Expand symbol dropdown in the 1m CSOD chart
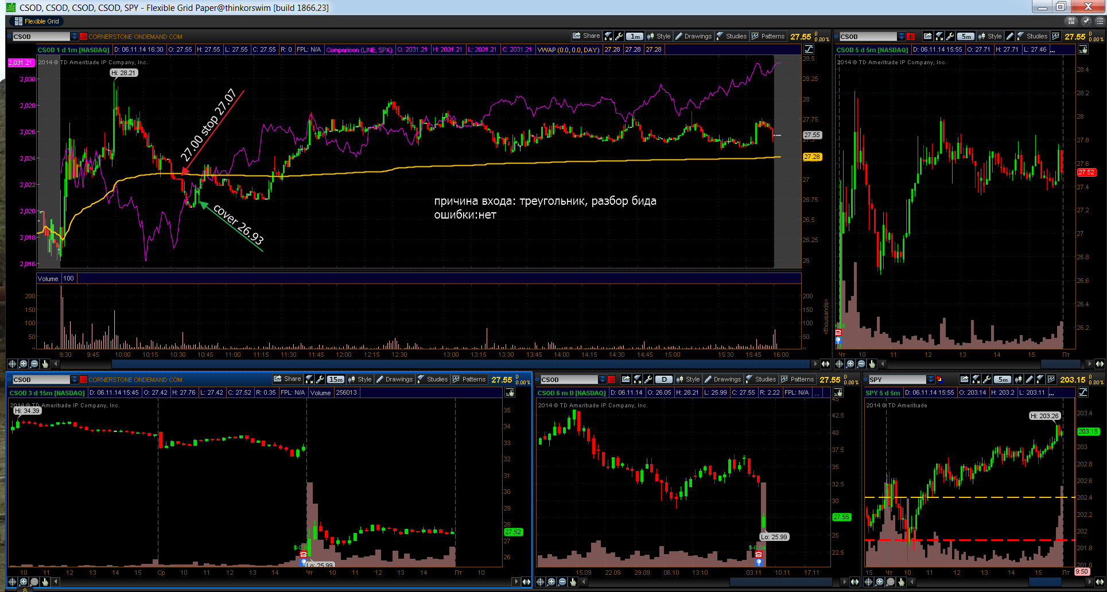Screen dimensions: 1107x592 (x=74, y=37)
